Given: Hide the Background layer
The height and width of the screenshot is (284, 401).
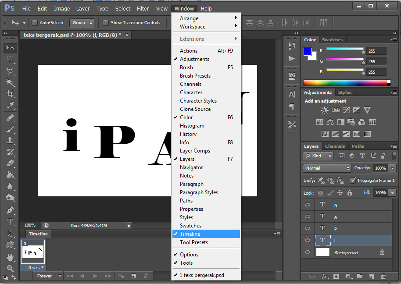Looking at the screenshot, I should coord(308,252).
